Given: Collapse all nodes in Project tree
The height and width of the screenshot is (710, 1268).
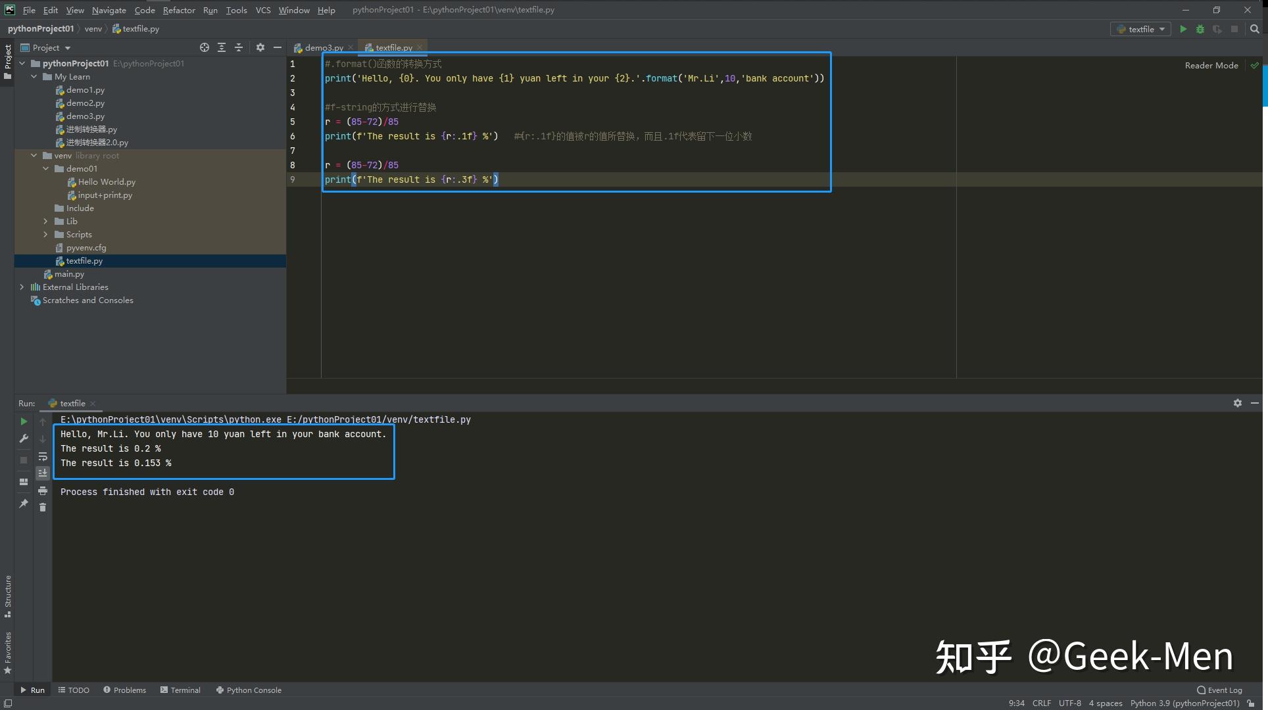Looking at the screenshot, I should [239, 47].
